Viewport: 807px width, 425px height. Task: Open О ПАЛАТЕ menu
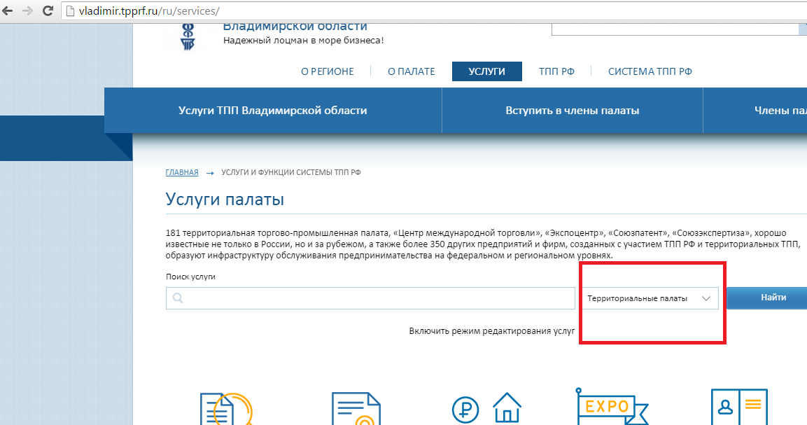tap(412, 71)
